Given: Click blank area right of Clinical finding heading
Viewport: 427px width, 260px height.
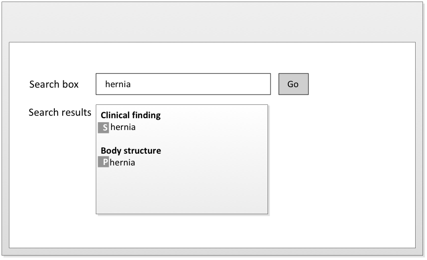Looking at the screenshot, I should pyautogui.click(x=217, y=115).
